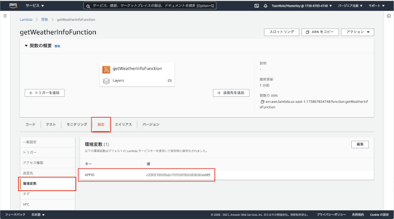
Task: Open the TeamRole/MasterKey account dropdown
Action: [x=302, y=5]
